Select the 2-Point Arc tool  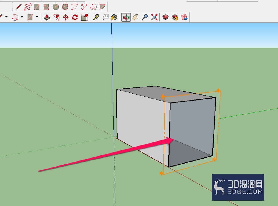84,7
